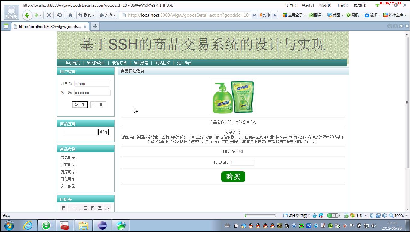The width and height of the screenshot is (410, 232).
Task: Open 我的订单 orders page
Action: (x=119, y=63)
